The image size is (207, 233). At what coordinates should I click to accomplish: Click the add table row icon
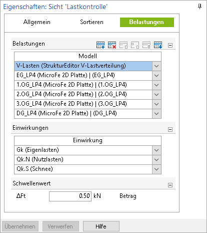click(100, 45)
